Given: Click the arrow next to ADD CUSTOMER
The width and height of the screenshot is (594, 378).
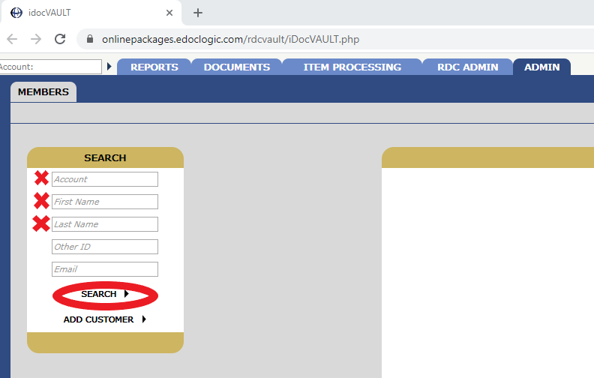Looking at the screenshot, I should (144, 319).
